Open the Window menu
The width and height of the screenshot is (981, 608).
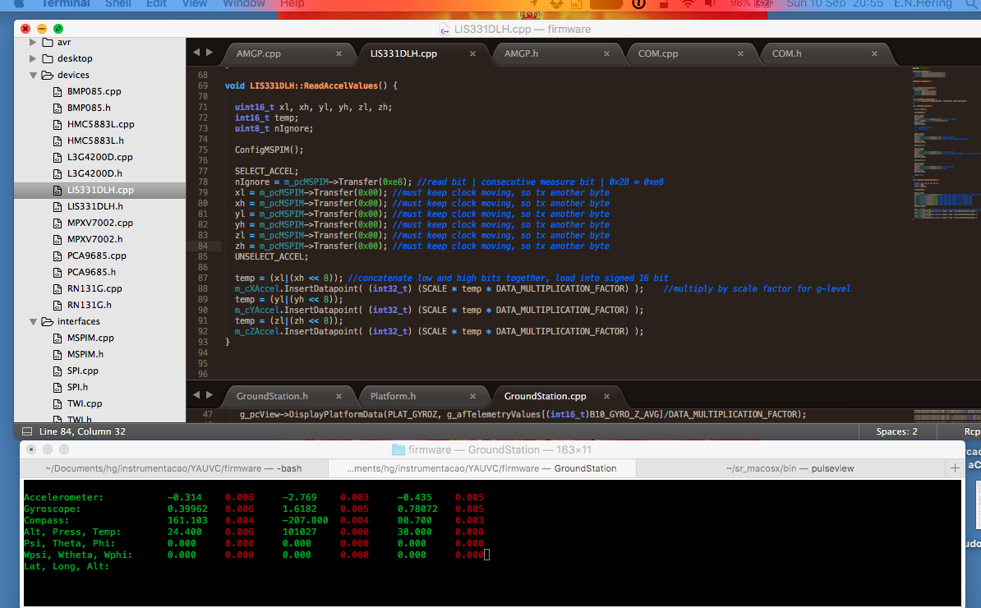pos(243,4)
